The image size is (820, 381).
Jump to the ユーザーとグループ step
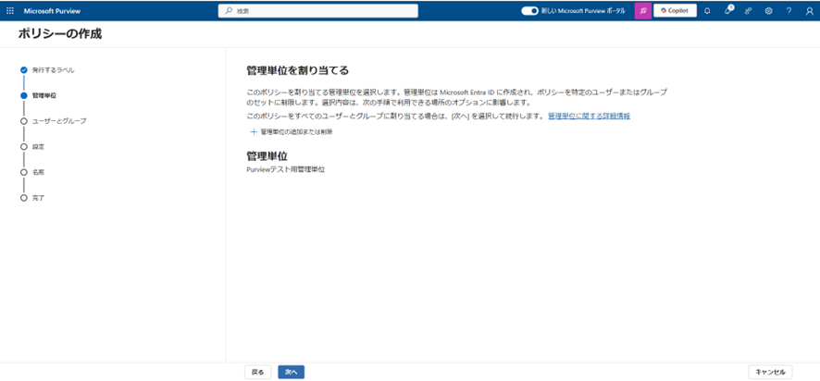tap(58, 121)
